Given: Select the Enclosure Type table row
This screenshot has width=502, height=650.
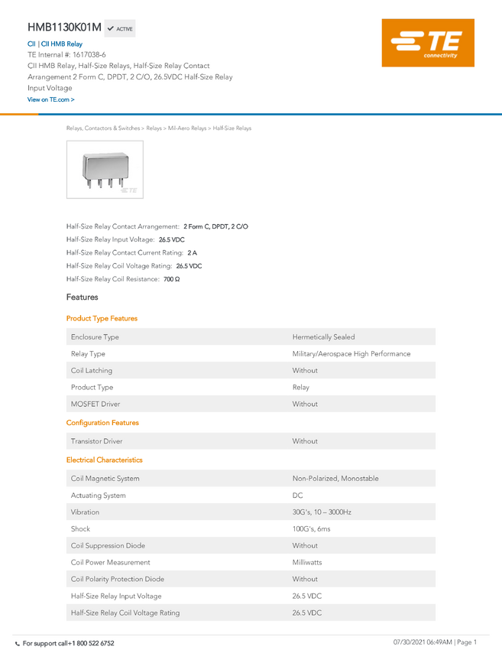Looking at the screenshot, I should (251, 336).
